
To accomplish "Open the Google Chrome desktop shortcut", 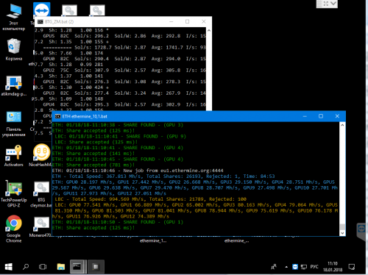I will [x=14, y=229].
